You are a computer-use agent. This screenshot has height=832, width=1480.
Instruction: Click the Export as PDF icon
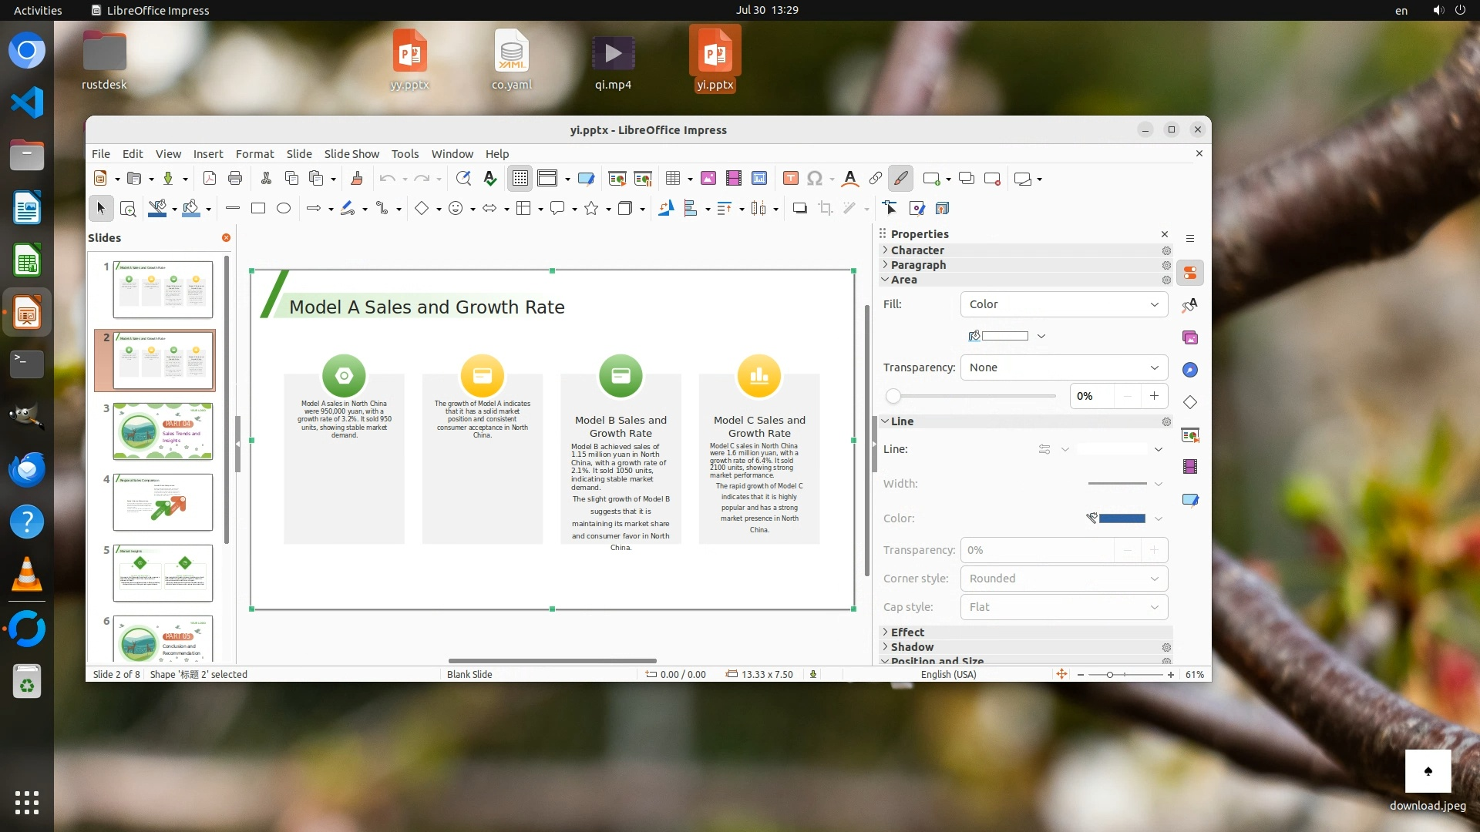click(x=209, y=179)
